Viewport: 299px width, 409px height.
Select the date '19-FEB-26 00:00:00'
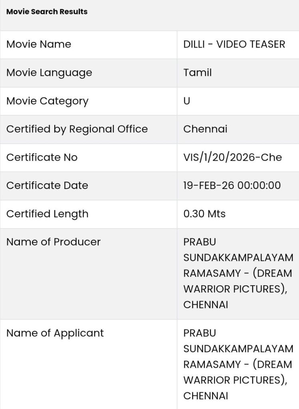click(232, 185)
